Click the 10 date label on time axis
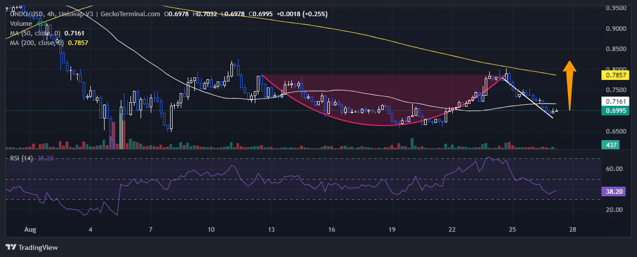 (x=211, y=229)
